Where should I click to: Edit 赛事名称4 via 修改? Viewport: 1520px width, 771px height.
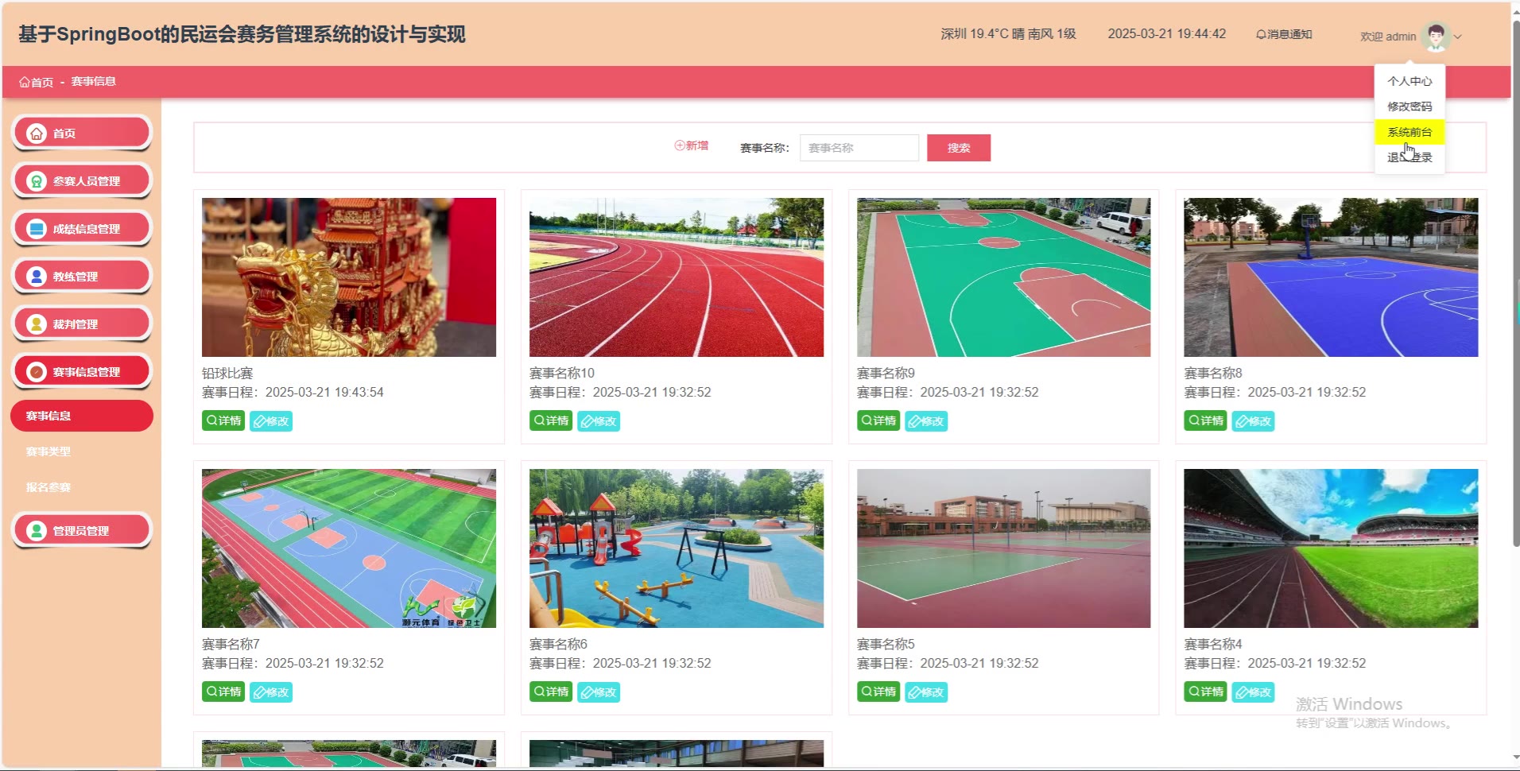click(1253, 692)
